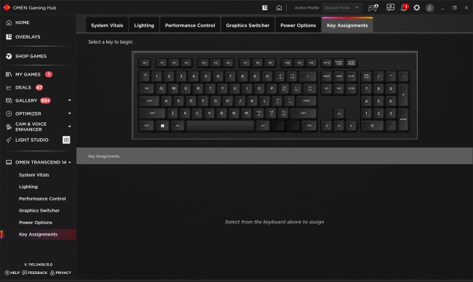Image resolution: width=473 pixels, height=282 pixels.
Task: Select the Z key
Action: [172, 113]
